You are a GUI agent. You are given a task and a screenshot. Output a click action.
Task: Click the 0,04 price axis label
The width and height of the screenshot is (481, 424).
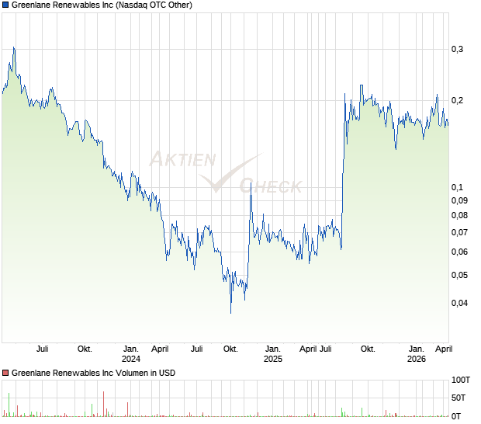click(x=459, y=303)
